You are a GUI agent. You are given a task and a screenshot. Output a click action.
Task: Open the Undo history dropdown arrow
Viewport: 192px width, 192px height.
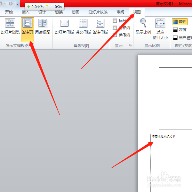5,3
